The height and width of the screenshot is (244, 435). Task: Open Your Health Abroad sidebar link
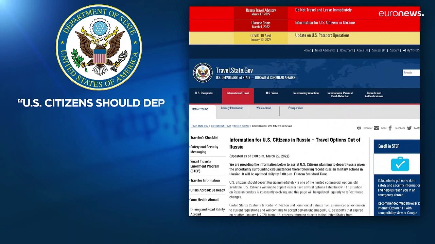[x=204, y=200]
